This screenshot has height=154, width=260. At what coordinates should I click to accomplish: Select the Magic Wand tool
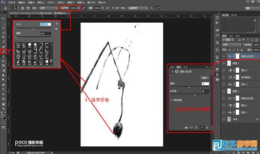[3, 33]
